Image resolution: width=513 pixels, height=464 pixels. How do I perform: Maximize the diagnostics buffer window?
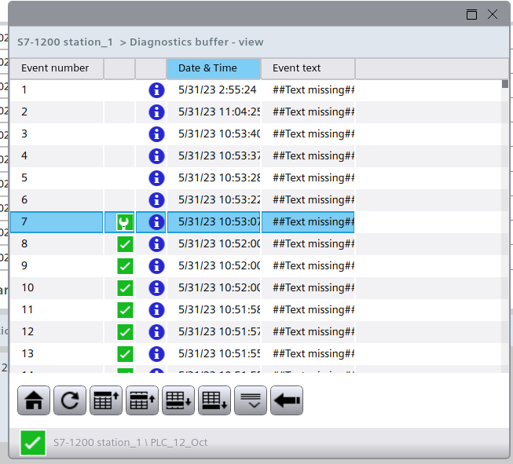[471, 14]
